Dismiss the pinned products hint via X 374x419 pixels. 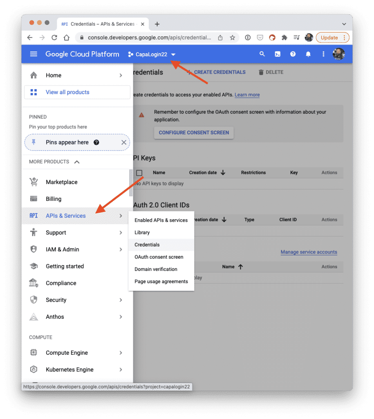tap(124, 142)
